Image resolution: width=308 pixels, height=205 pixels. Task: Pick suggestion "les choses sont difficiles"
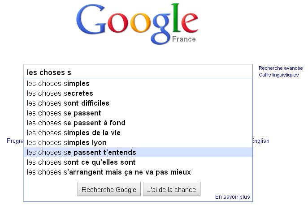click(138, 103)
